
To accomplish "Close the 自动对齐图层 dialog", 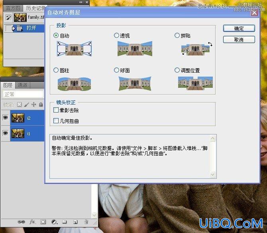I will (x=254, y=13).
